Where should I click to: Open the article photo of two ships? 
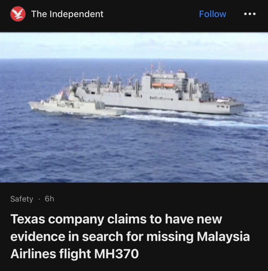[x=134, y=107]
